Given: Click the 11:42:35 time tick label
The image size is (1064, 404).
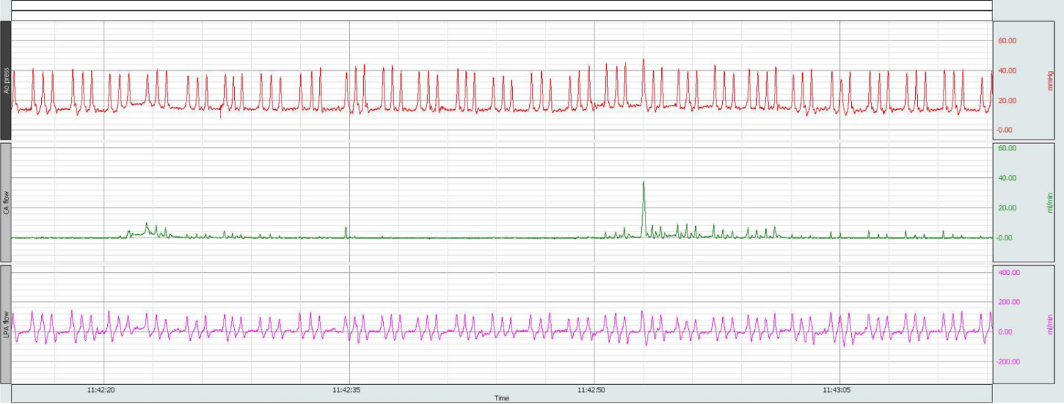Looking at the screenshot, I should click(347, 390).
